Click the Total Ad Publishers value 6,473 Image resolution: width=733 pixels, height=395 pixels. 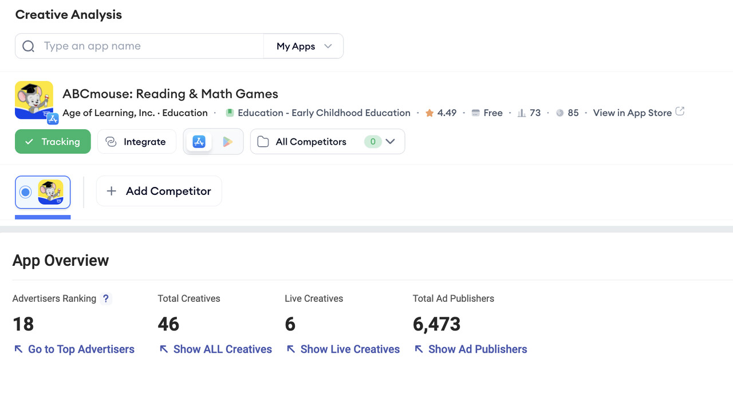pos(436,324)
